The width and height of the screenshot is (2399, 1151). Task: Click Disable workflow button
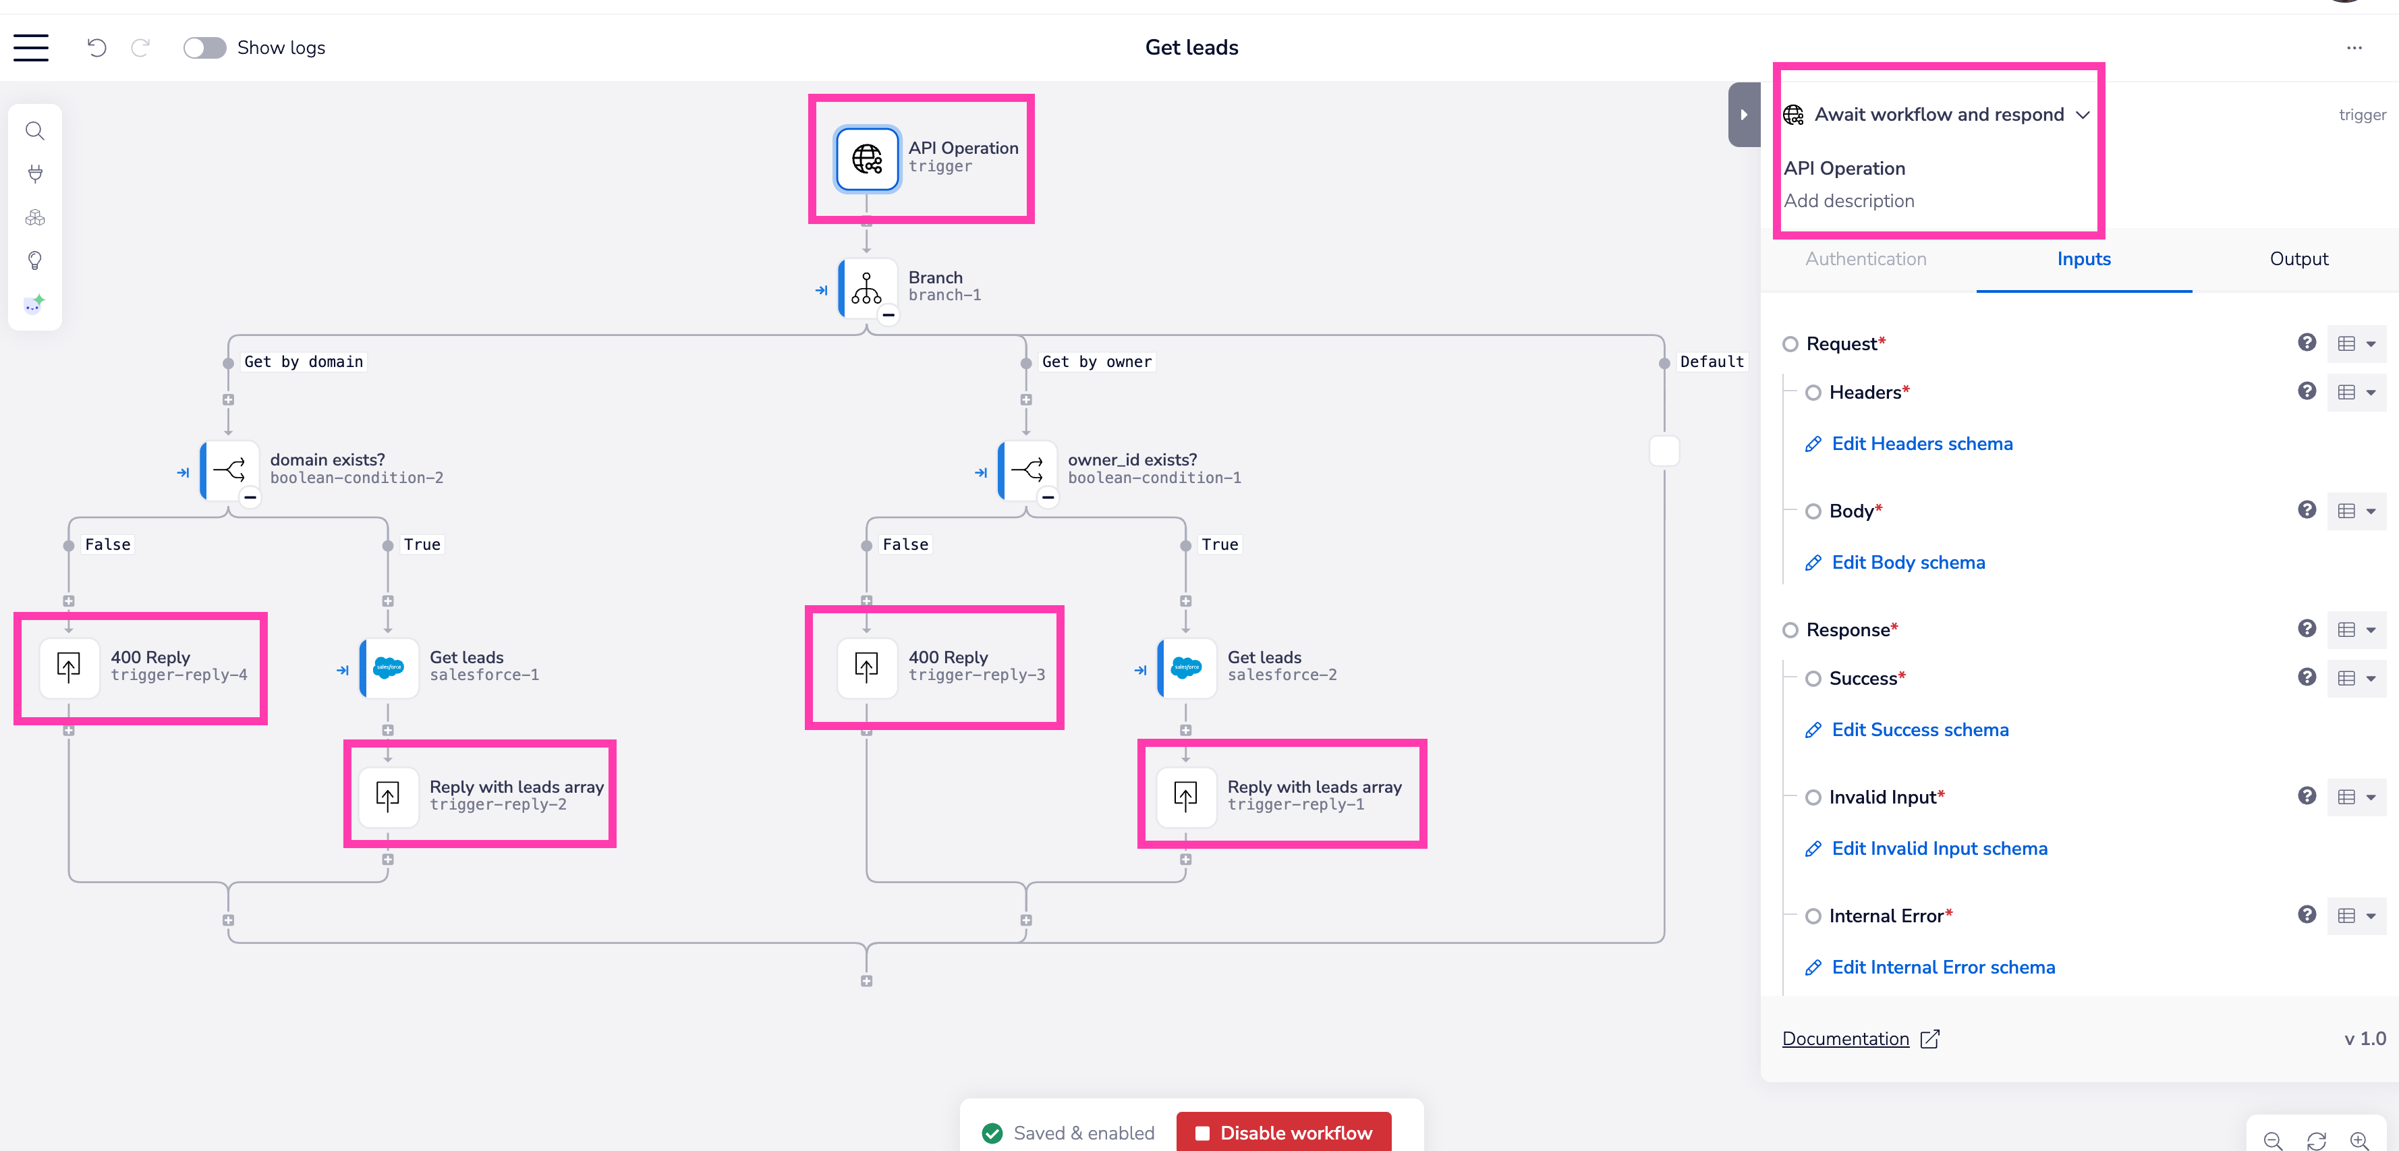point(1283,1132)
